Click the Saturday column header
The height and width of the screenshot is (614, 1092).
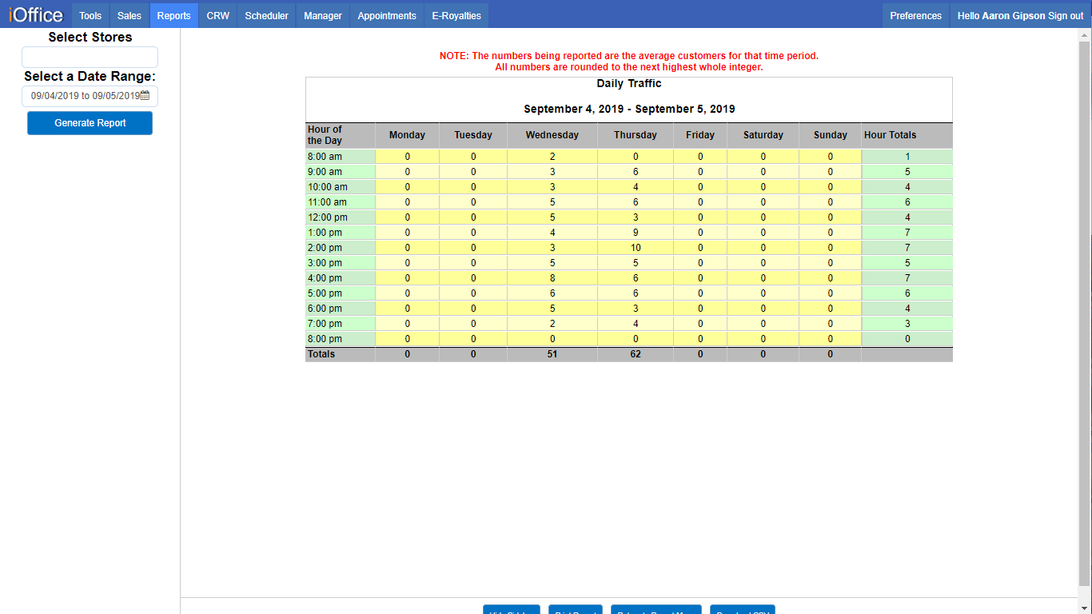[763, 135]
